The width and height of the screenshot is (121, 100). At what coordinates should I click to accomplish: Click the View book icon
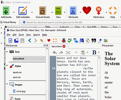point(58,11)
